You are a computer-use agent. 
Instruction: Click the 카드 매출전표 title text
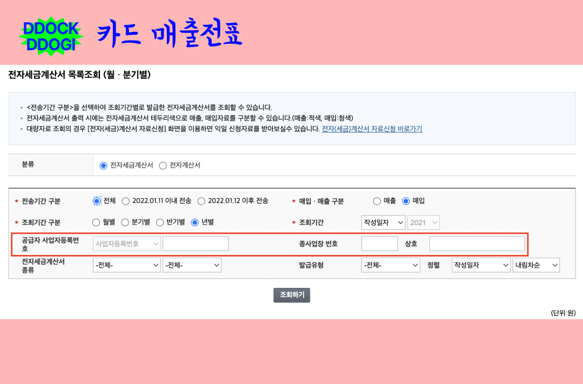pos(169,34)
